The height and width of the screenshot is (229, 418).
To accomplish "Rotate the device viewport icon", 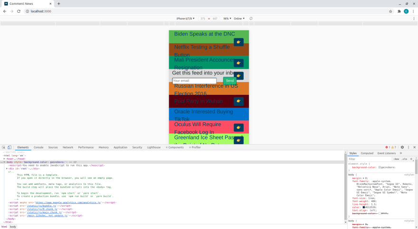I will [x=251, y=18].
